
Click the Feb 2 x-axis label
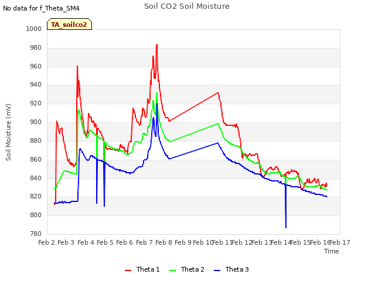(47, 242)
